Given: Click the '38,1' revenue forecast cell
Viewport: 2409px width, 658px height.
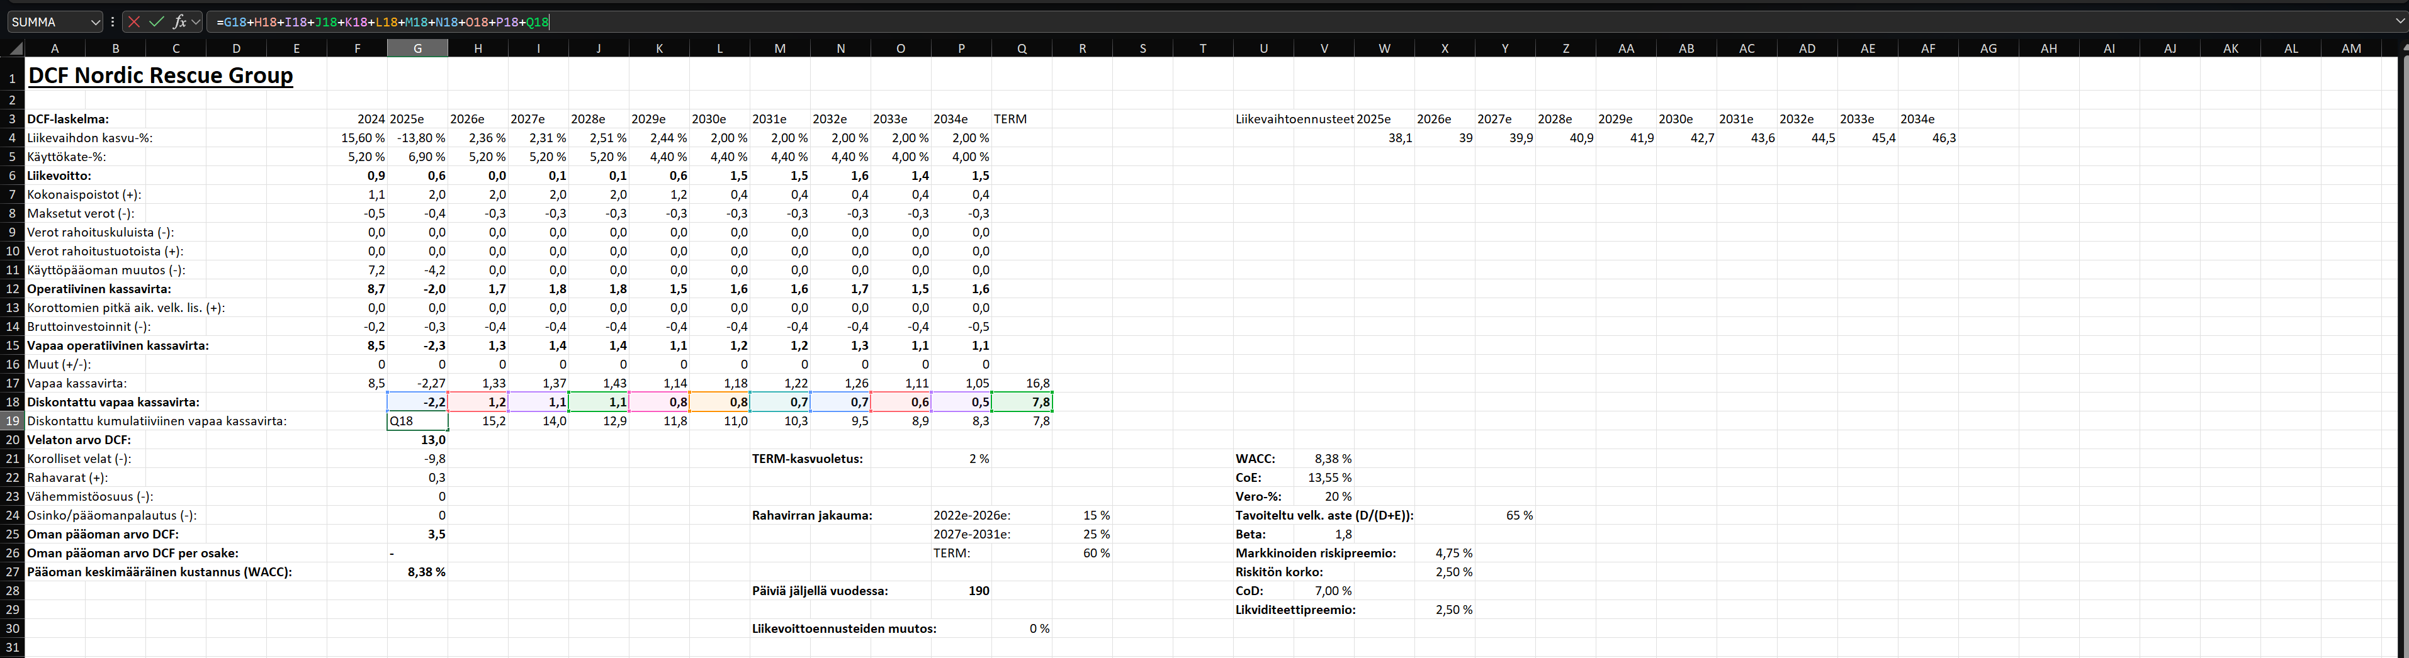Looking at the screenshot, I should [x=1384, y=137].
